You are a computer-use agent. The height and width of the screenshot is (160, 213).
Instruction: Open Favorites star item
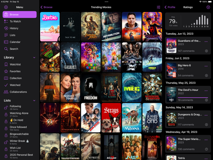click(20, 71)
